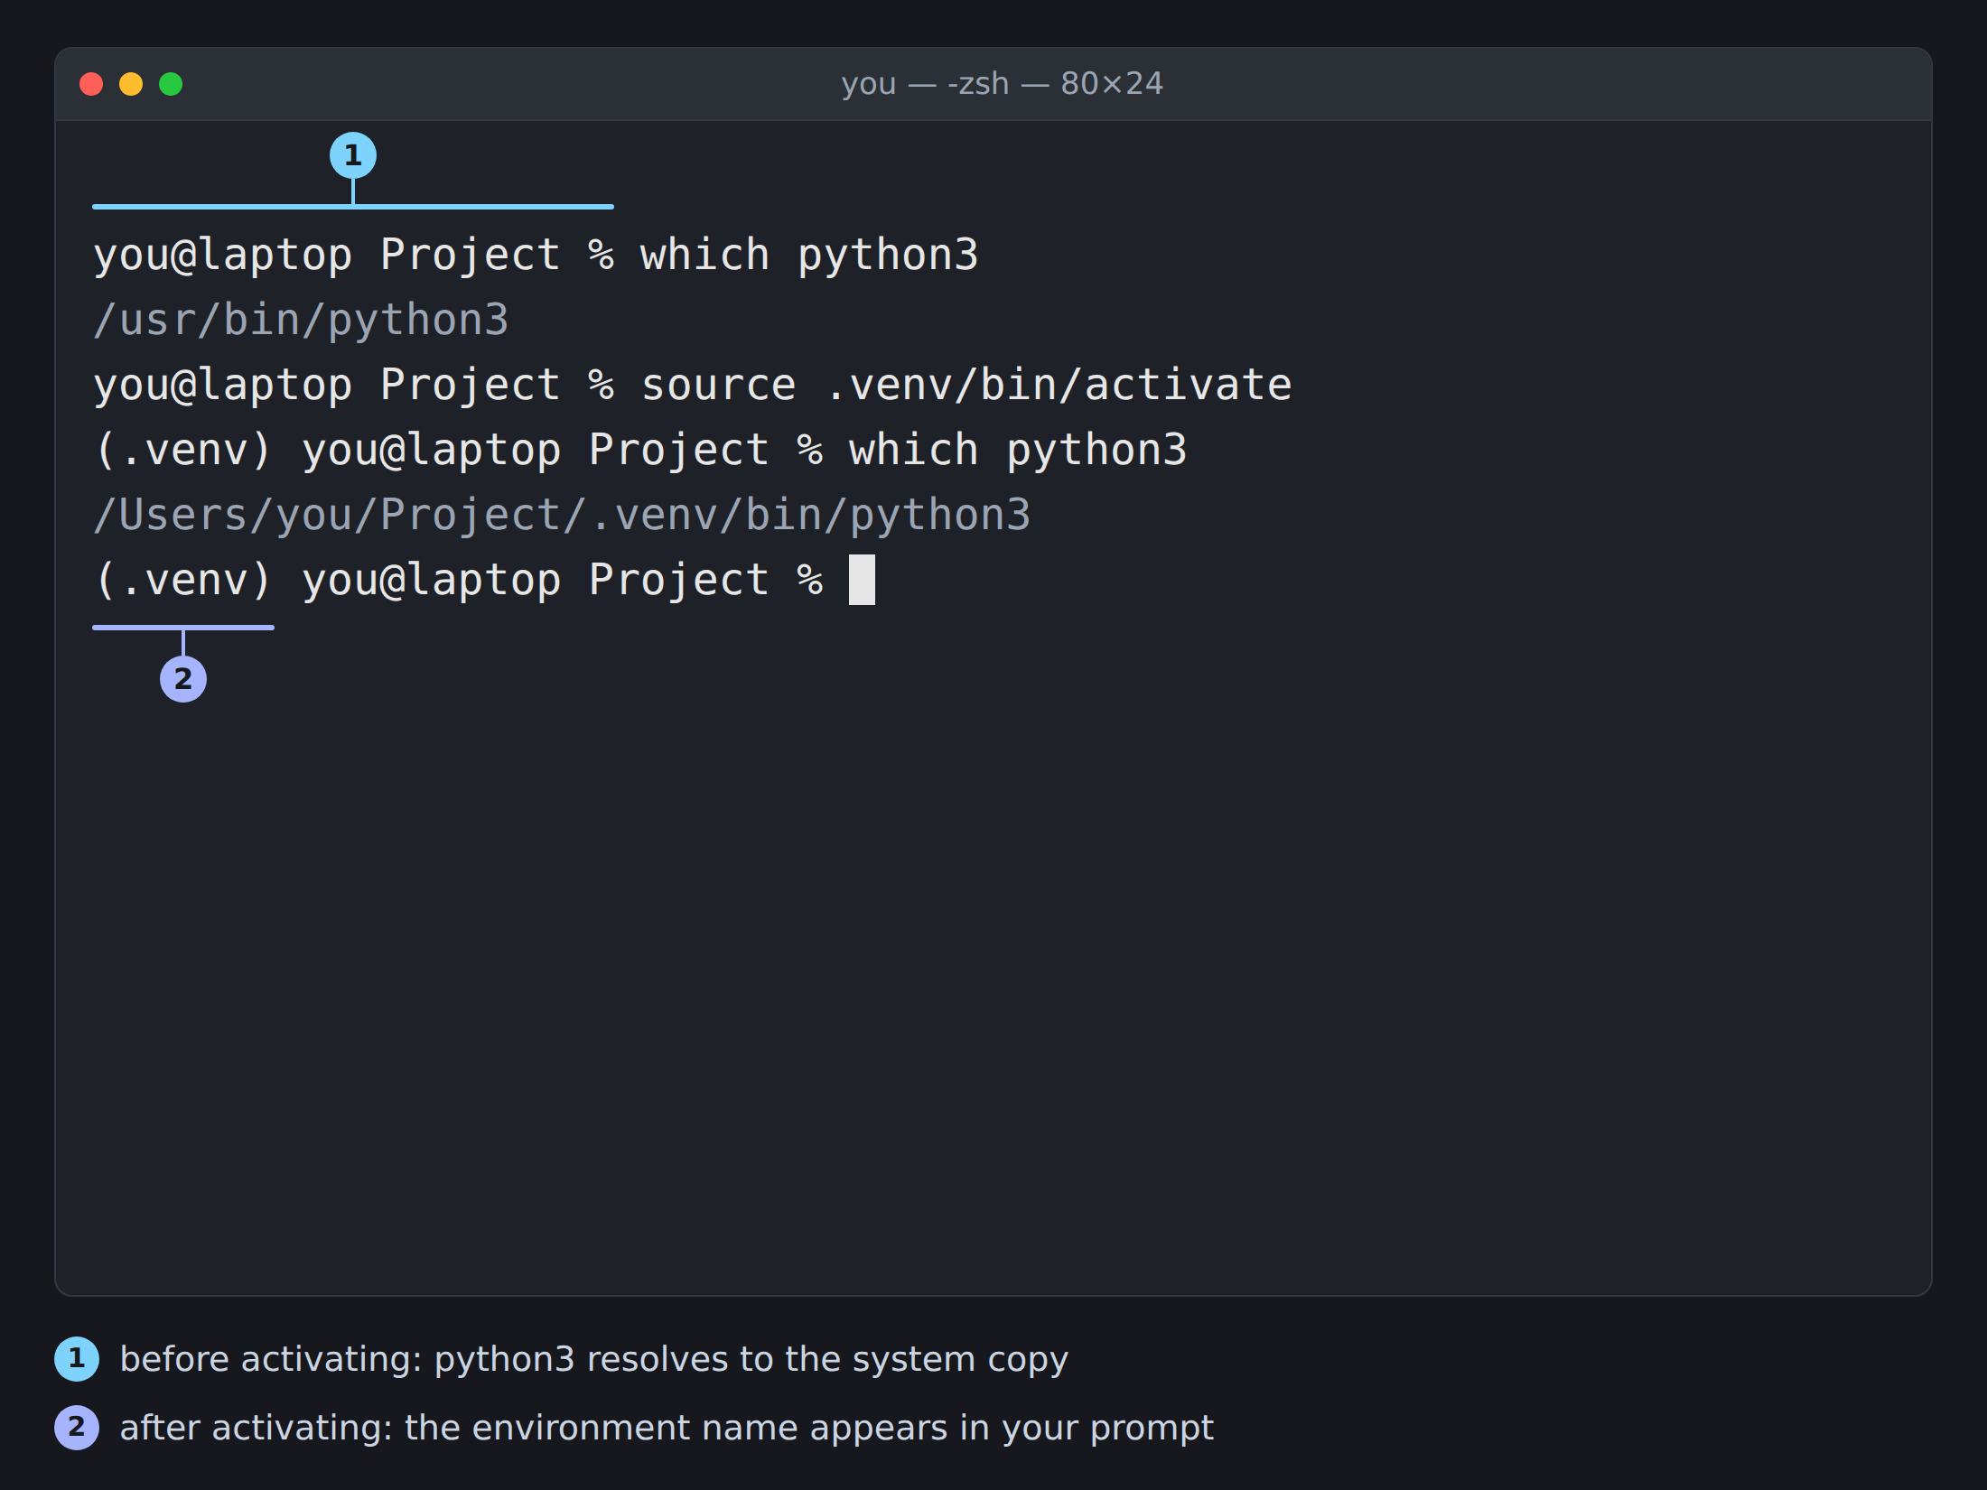Click the '/usr/bin/python3' output line
This screenshot has width=1987, height=1490.
pos(301,321)
